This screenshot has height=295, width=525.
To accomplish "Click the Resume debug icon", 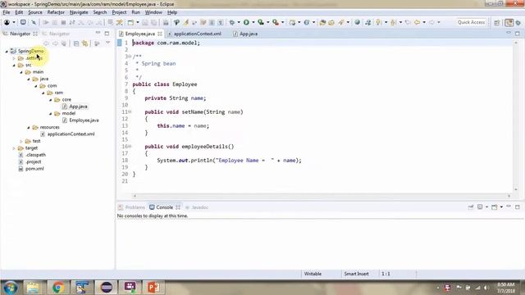I will pos(46,22).
